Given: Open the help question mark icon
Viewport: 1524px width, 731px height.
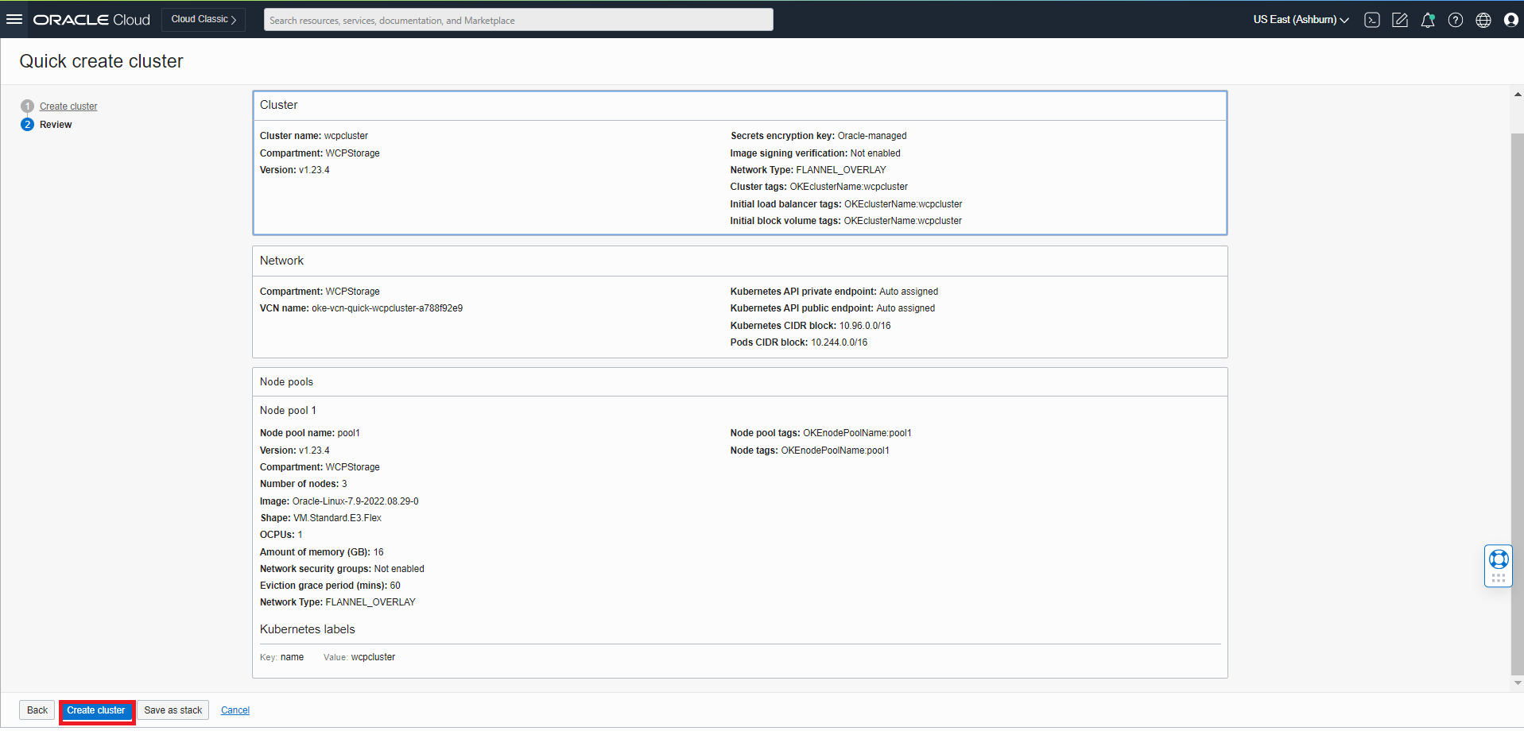Looking at the screenshot, I should [1456, 20].
